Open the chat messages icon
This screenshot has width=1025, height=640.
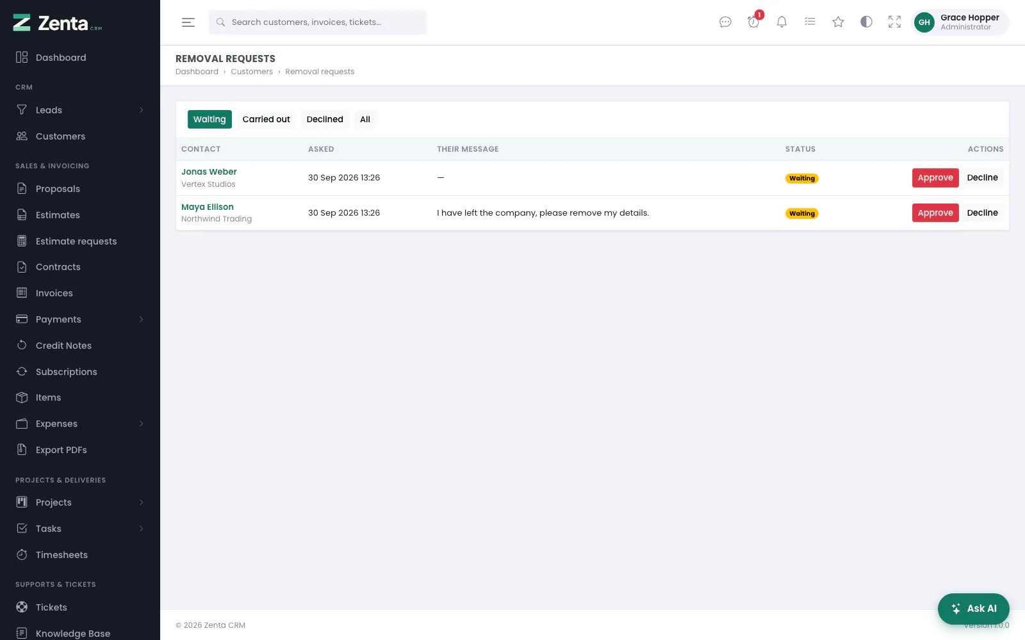(x=725, y=22)
